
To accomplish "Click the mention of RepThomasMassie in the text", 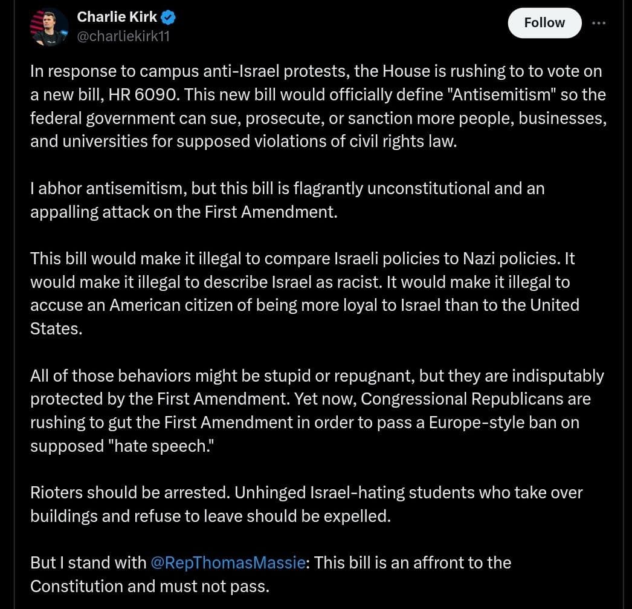I will tap(228, 562).
